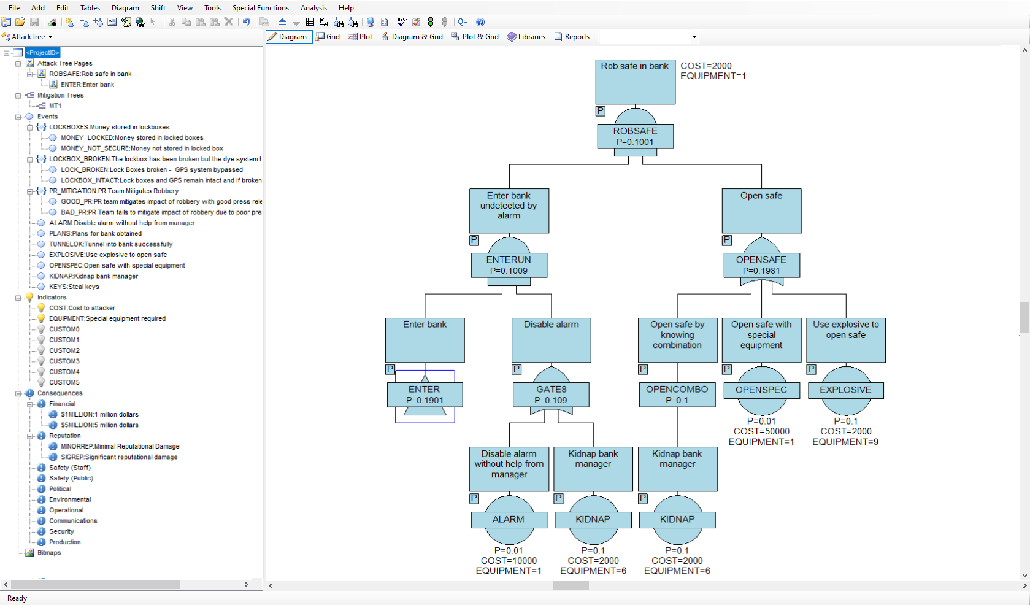Select the ROBSAFE gate in the diagram
This screenshot has width=1030, height=605.
635,136
